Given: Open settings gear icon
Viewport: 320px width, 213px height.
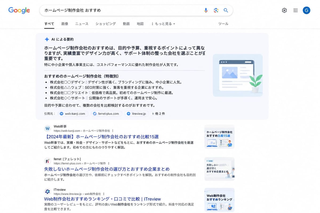Looking at the screenshot, I should click(x=285, y=10).
